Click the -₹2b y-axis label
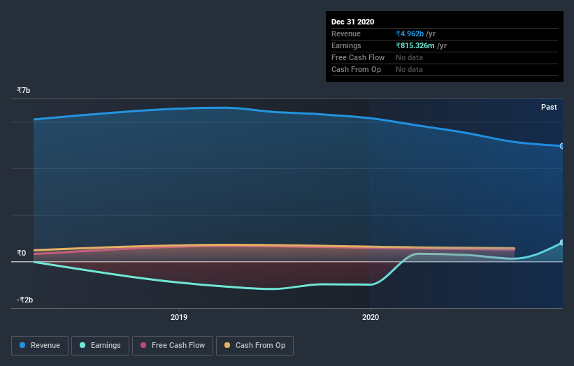The image size is (574, 366). [24, 300]
